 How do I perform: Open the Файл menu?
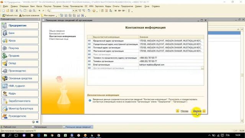point(5,6)
